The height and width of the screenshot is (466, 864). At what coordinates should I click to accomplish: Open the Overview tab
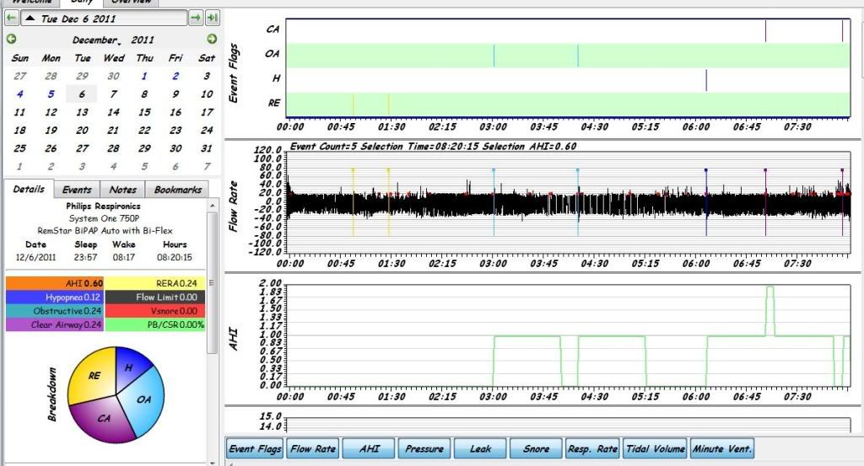(x=131, y=3)
